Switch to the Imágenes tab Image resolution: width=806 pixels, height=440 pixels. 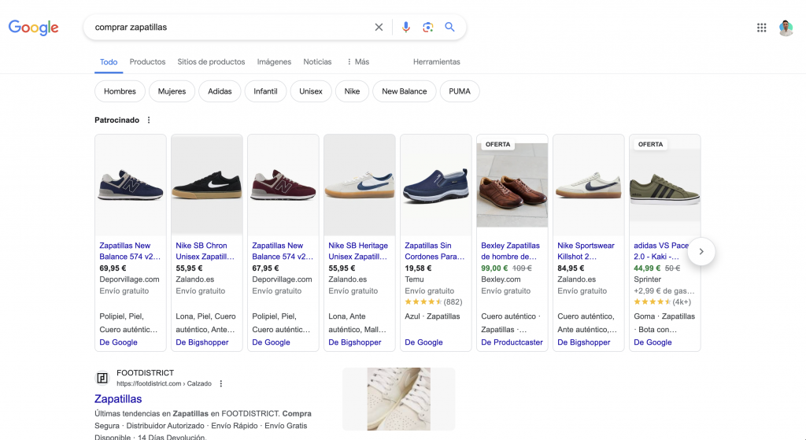274,62
